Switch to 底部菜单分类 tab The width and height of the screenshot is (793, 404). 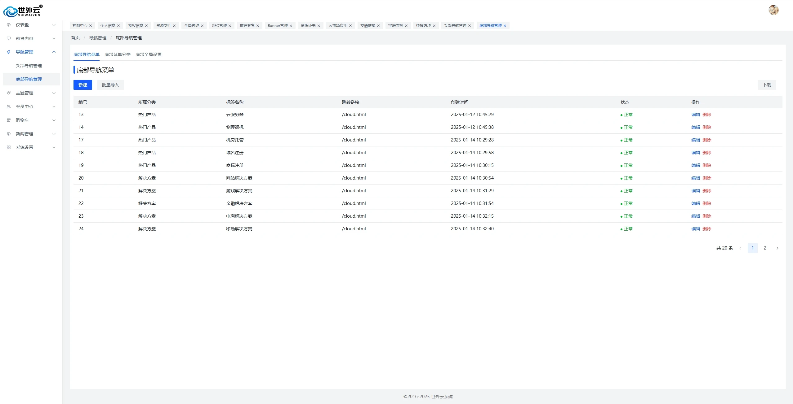(117, 54)
